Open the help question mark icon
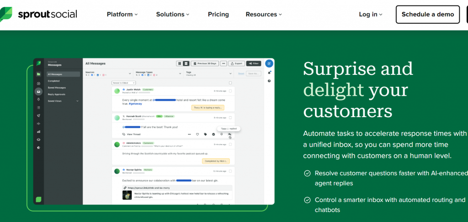468x222 pixels. 269,81
